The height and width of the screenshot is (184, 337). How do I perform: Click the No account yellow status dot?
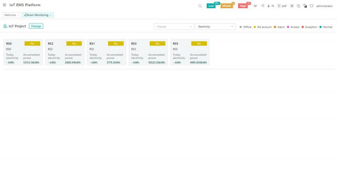(x=255, y=27)
